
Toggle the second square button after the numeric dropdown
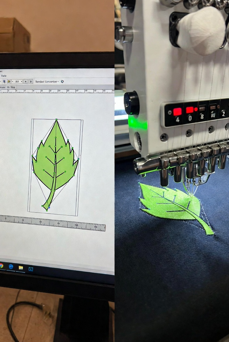point(31,81)
